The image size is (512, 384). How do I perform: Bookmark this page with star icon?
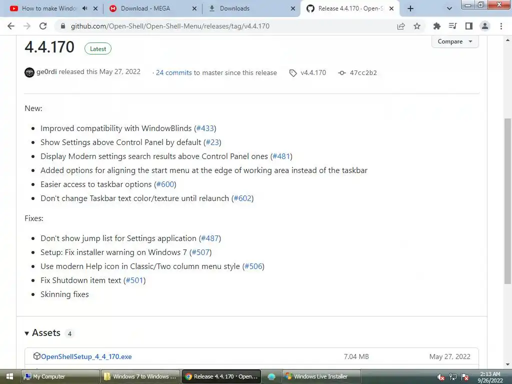[417, 26]
